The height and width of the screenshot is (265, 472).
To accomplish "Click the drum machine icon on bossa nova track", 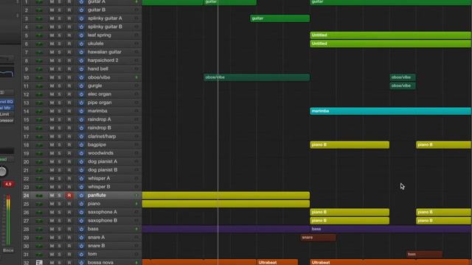I will click(39, 263).
